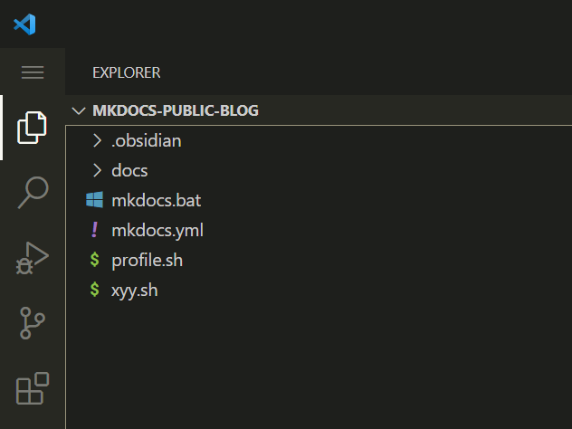572x429 pixels.
Task: Click the VS Code logo icon
Action: click(x=24, y=24)
